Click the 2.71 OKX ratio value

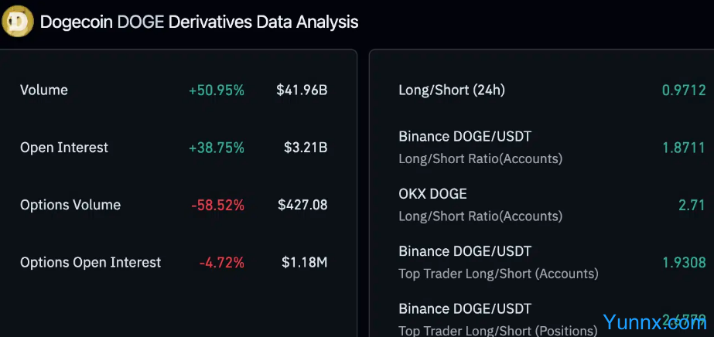[692, 205]
